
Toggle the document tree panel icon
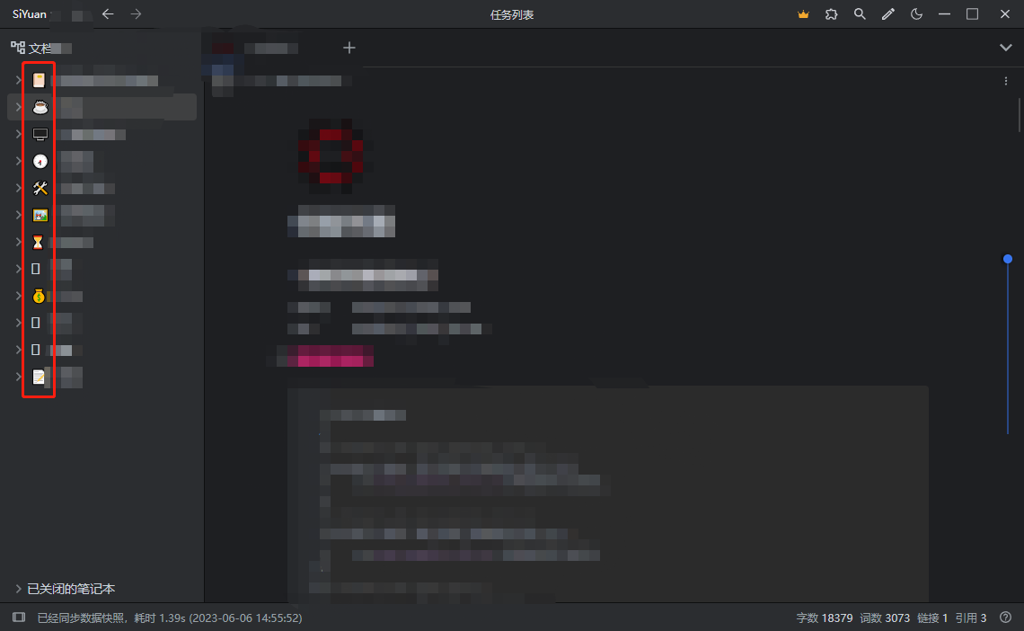click(x=15, y=47)
